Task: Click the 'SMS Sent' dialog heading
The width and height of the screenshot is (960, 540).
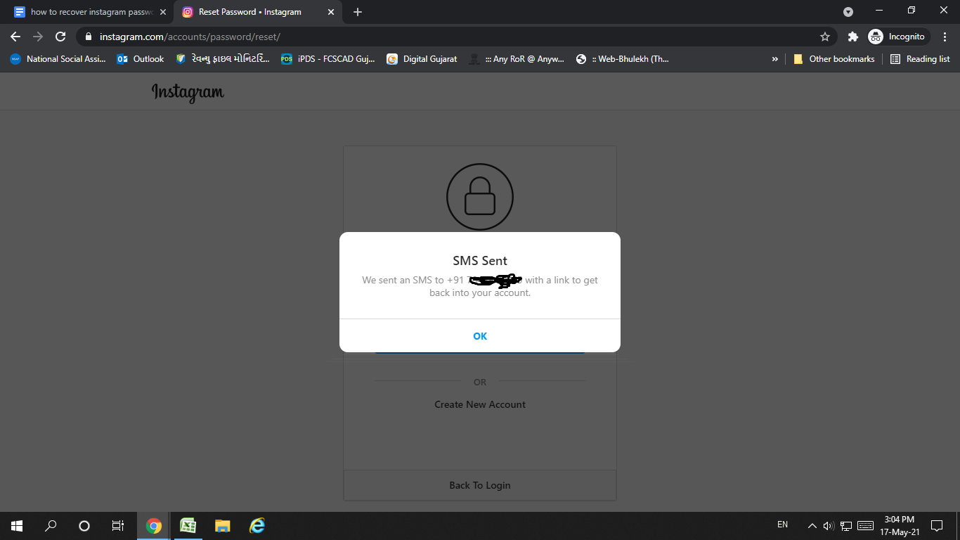Action: (x=480, y=261)
